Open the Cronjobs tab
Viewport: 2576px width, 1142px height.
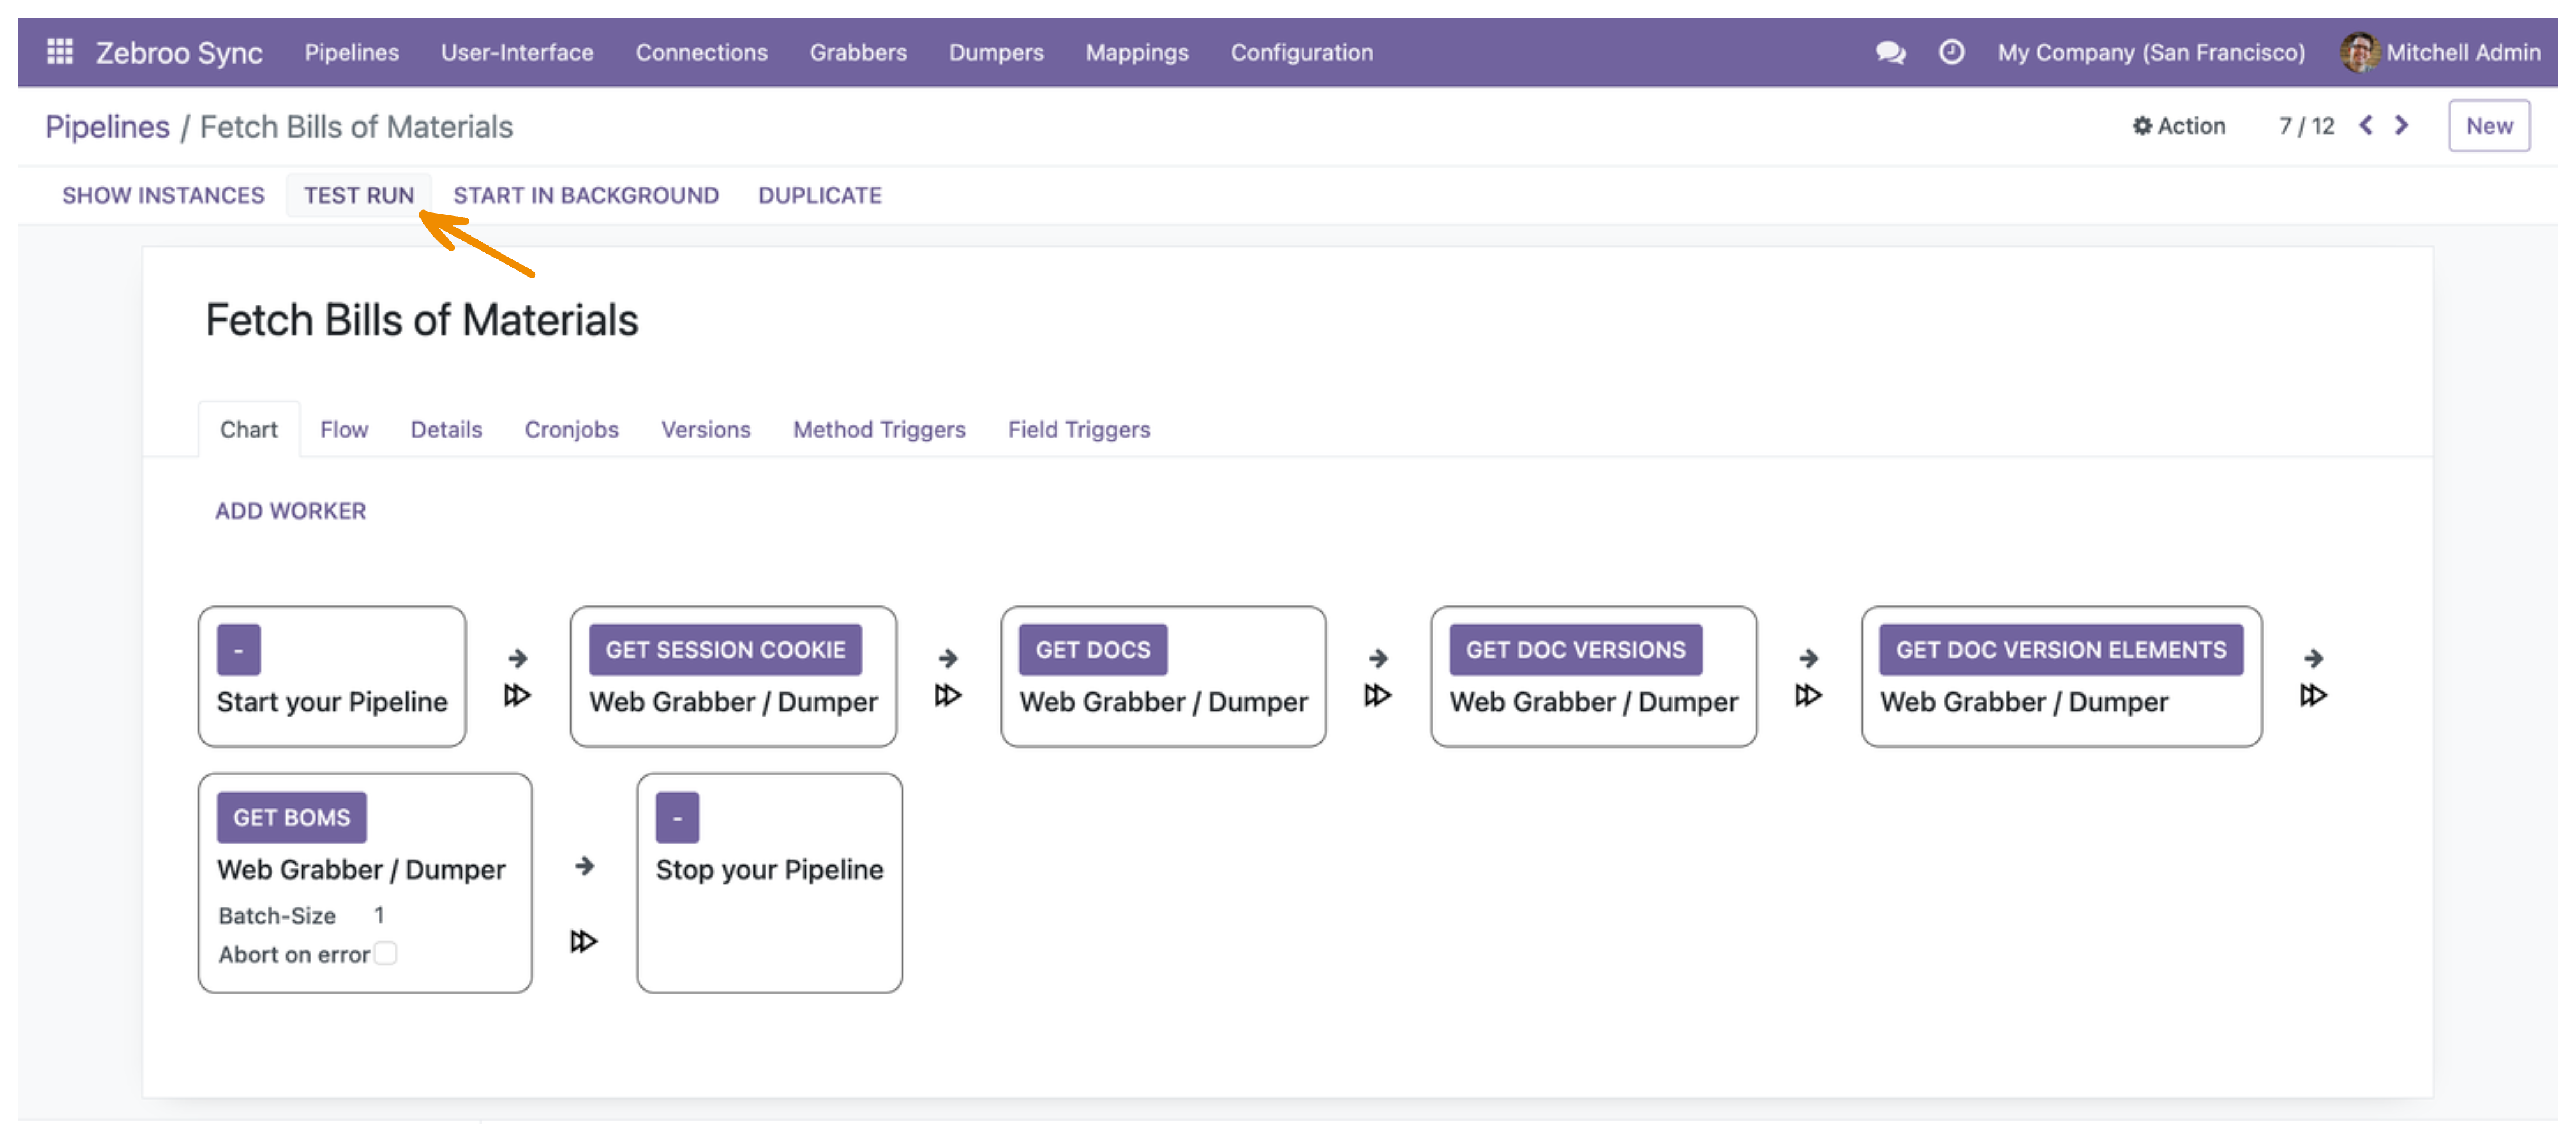[571, 429]
